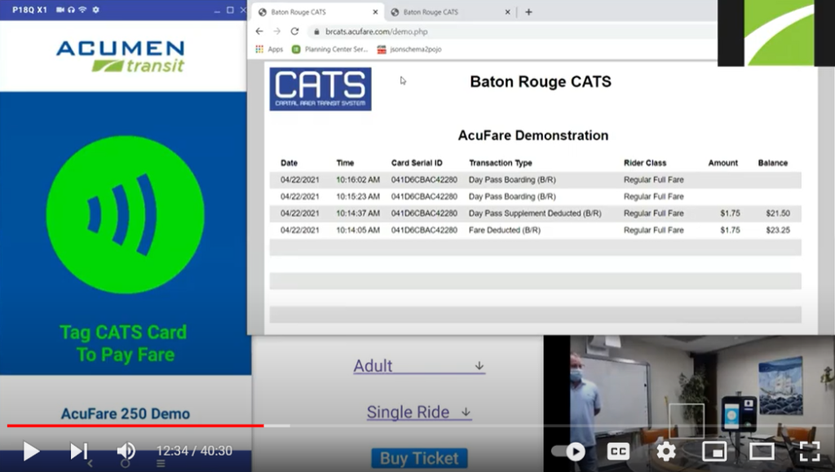The width and height of the screenshot is (835, 472).
Task: Click the Day Pass Supplement Deducted (B/R) entry
Action: pos(535,214)
